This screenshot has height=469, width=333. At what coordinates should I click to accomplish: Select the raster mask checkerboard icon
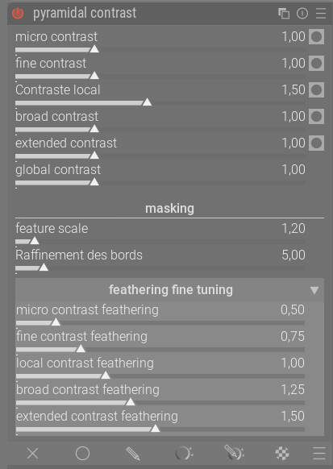click(x=282, y=454)
